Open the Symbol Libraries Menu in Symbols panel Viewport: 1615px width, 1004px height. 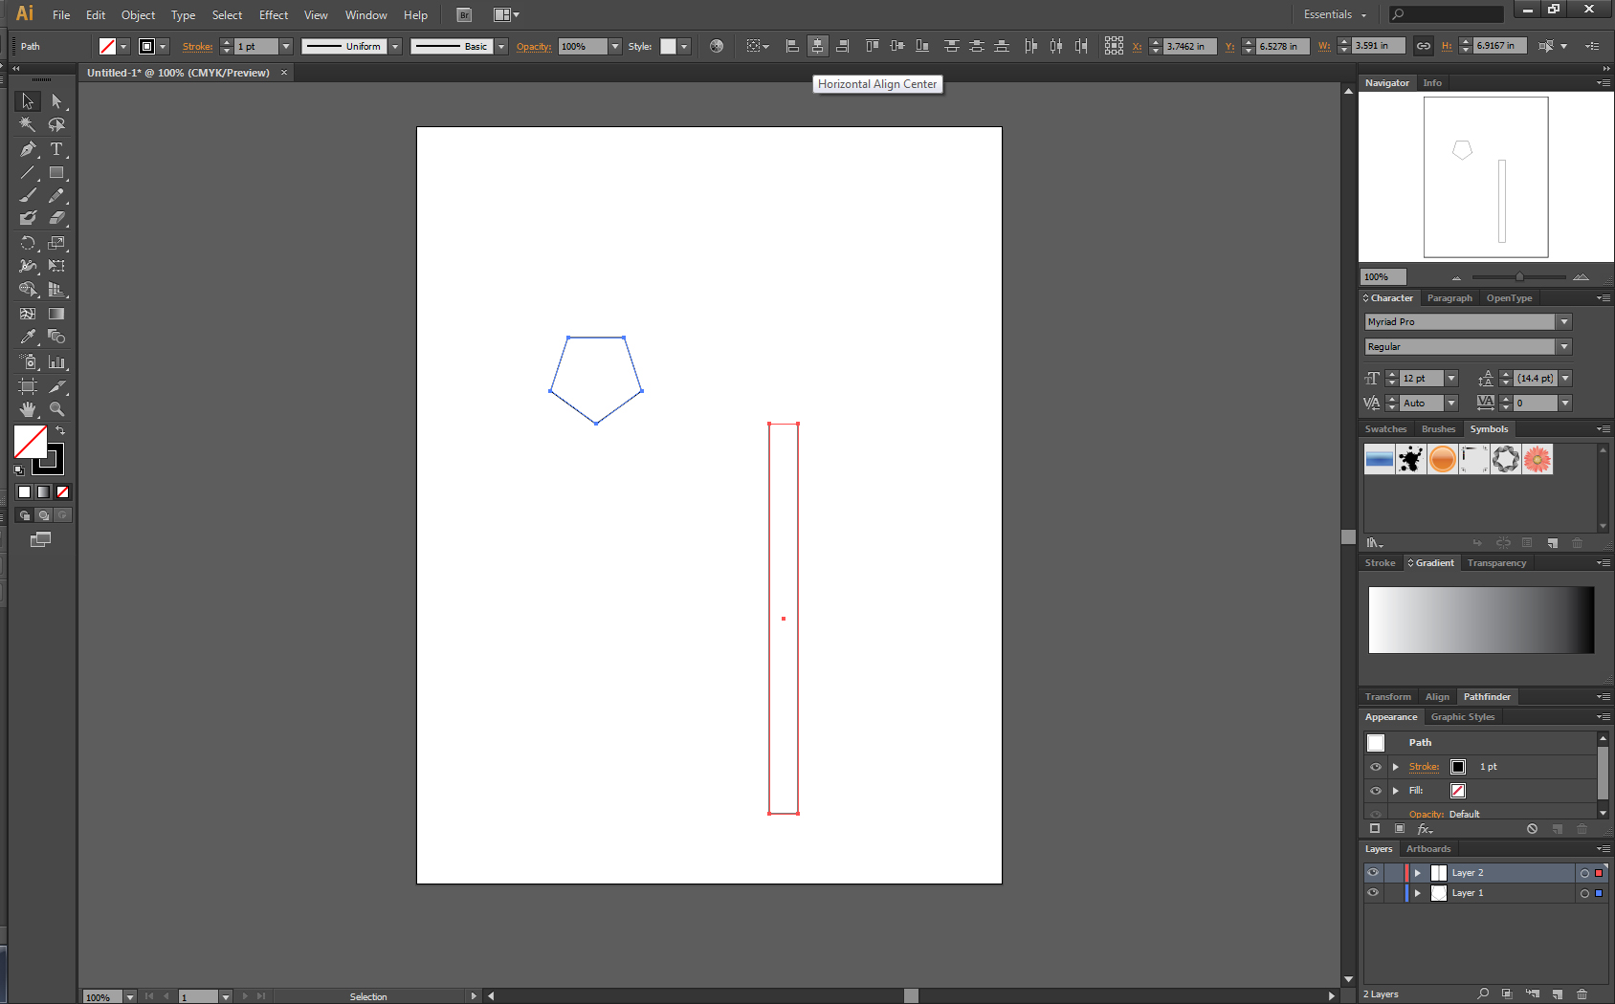(1375, 542)
